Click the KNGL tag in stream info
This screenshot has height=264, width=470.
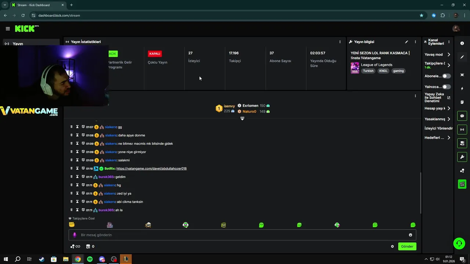coord(383,71)
